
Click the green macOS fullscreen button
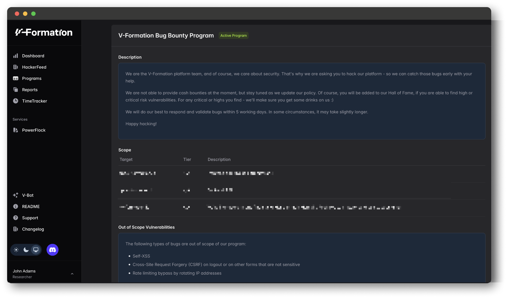click(33, 14)
